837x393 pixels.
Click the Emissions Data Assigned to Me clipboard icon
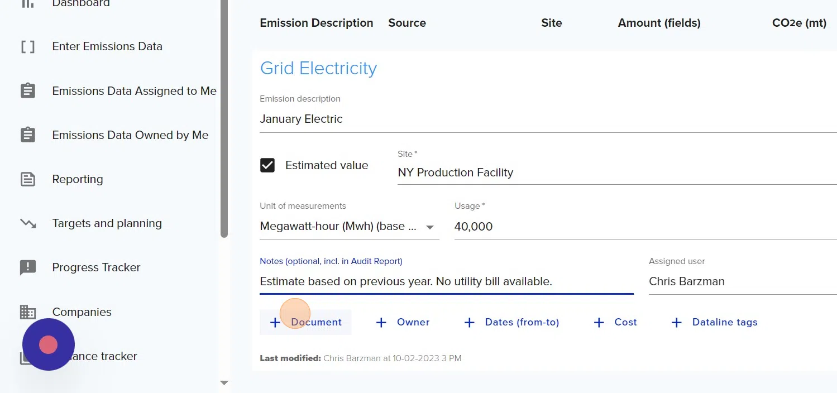(x=28, y=91)
